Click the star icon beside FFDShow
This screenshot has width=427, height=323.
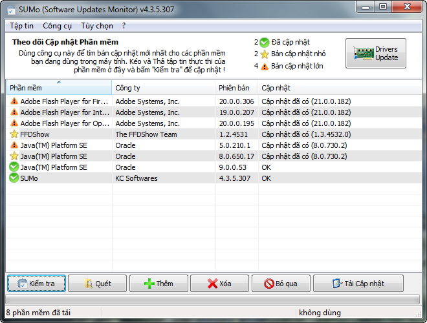point(14,134)
